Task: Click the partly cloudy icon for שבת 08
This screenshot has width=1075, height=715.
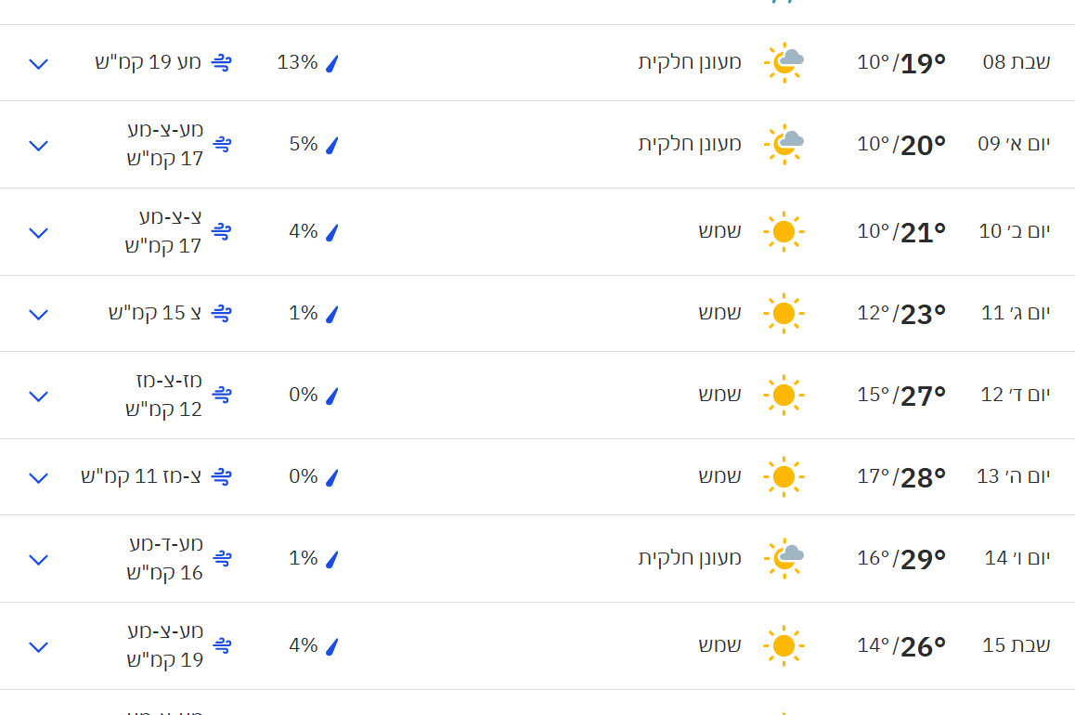Action: [x=784, y=62]
